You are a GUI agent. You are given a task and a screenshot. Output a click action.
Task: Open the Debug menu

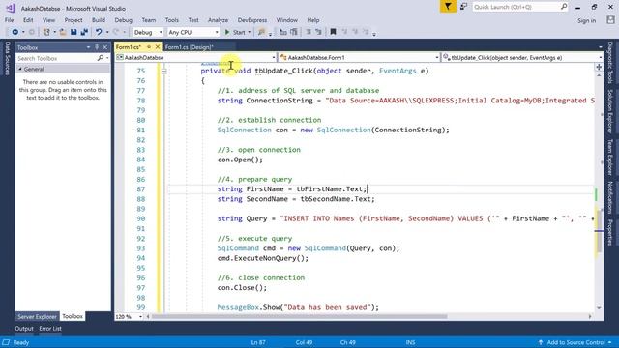[x=123, y=20]
